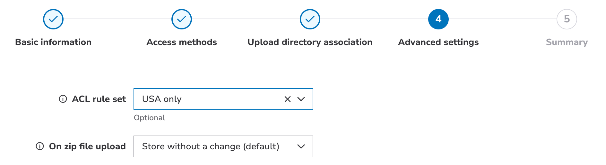Viewport: 606px width, 165px height.
Task: Select the Advanced settings step label
Action: [438, 42]
